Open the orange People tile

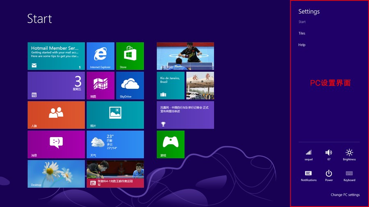pos(56,115)
